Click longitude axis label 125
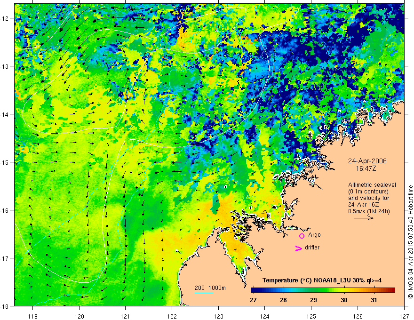Screen dimensions: 414x320 311,316
